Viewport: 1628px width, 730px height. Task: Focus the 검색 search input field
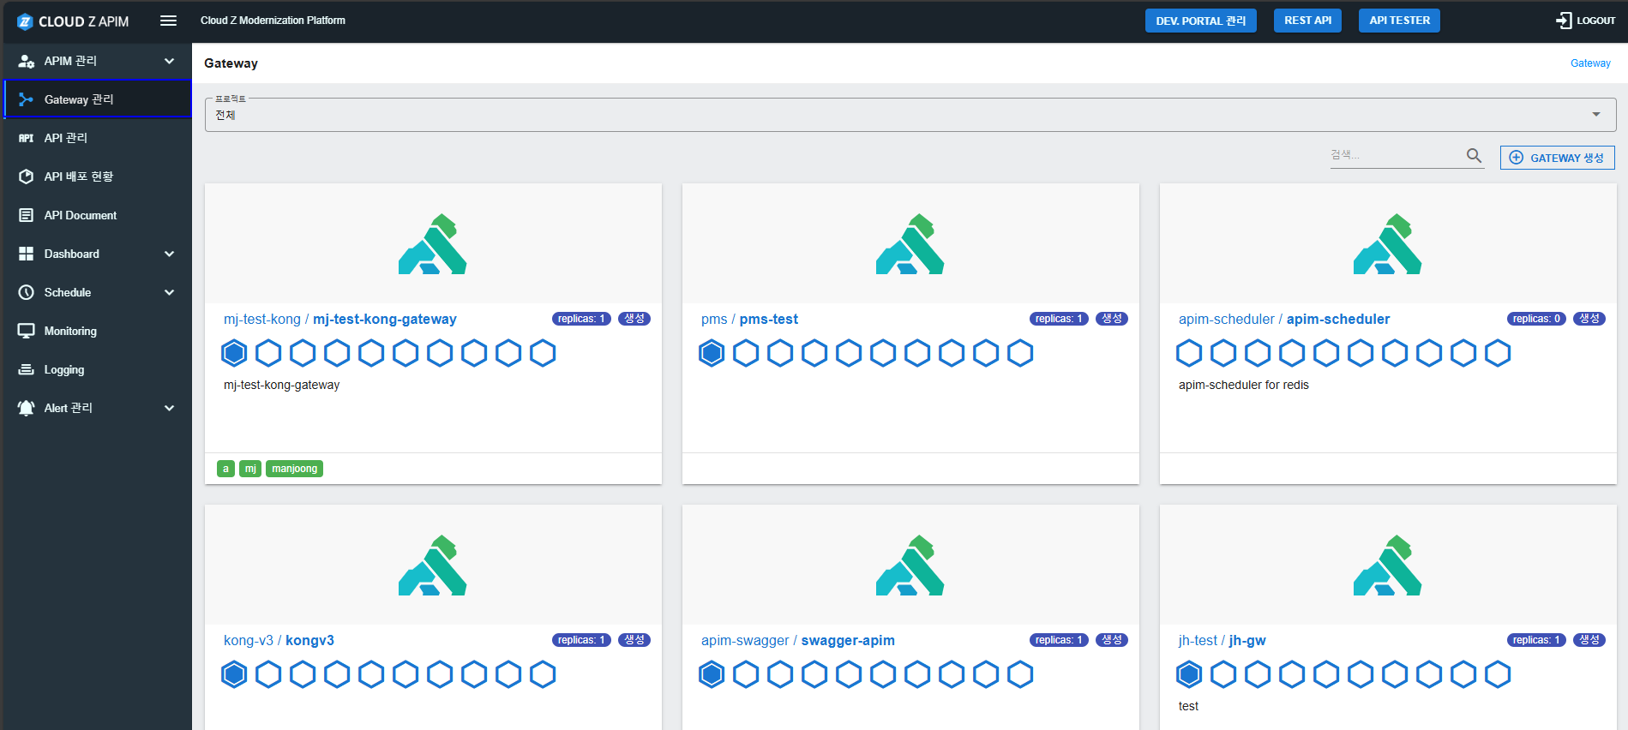[x=1396, y=155]
